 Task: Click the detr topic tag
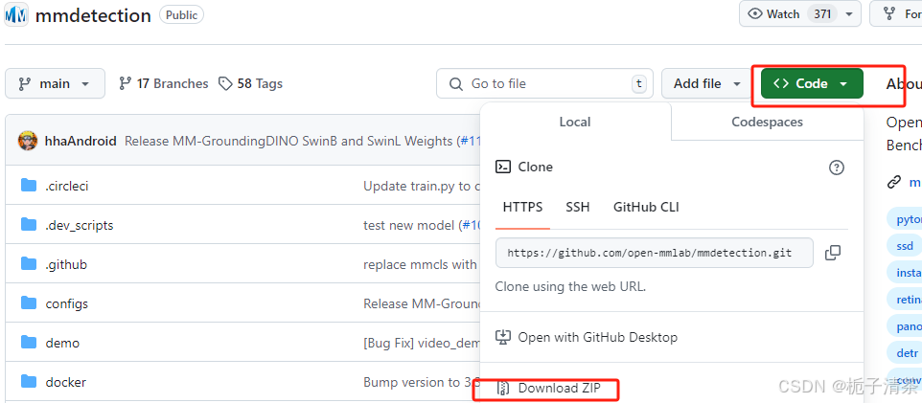905,353
